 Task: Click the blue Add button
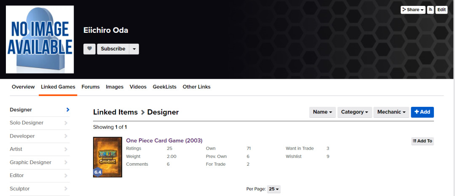click(x=422, y=112)
